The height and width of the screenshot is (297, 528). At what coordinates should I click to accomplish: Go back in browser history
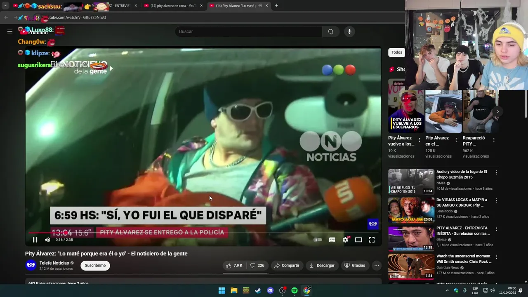click(x=6, y=17)
